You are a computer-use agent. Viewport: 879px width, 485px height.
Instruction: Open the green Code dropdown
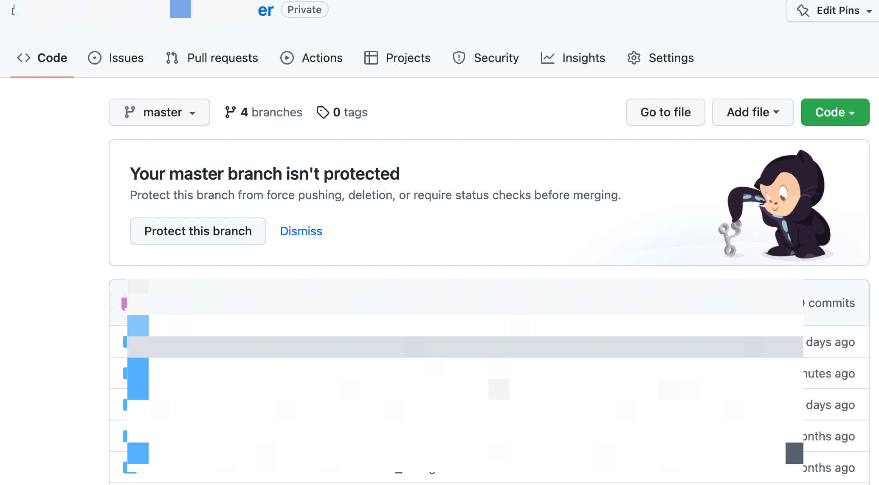834,112
